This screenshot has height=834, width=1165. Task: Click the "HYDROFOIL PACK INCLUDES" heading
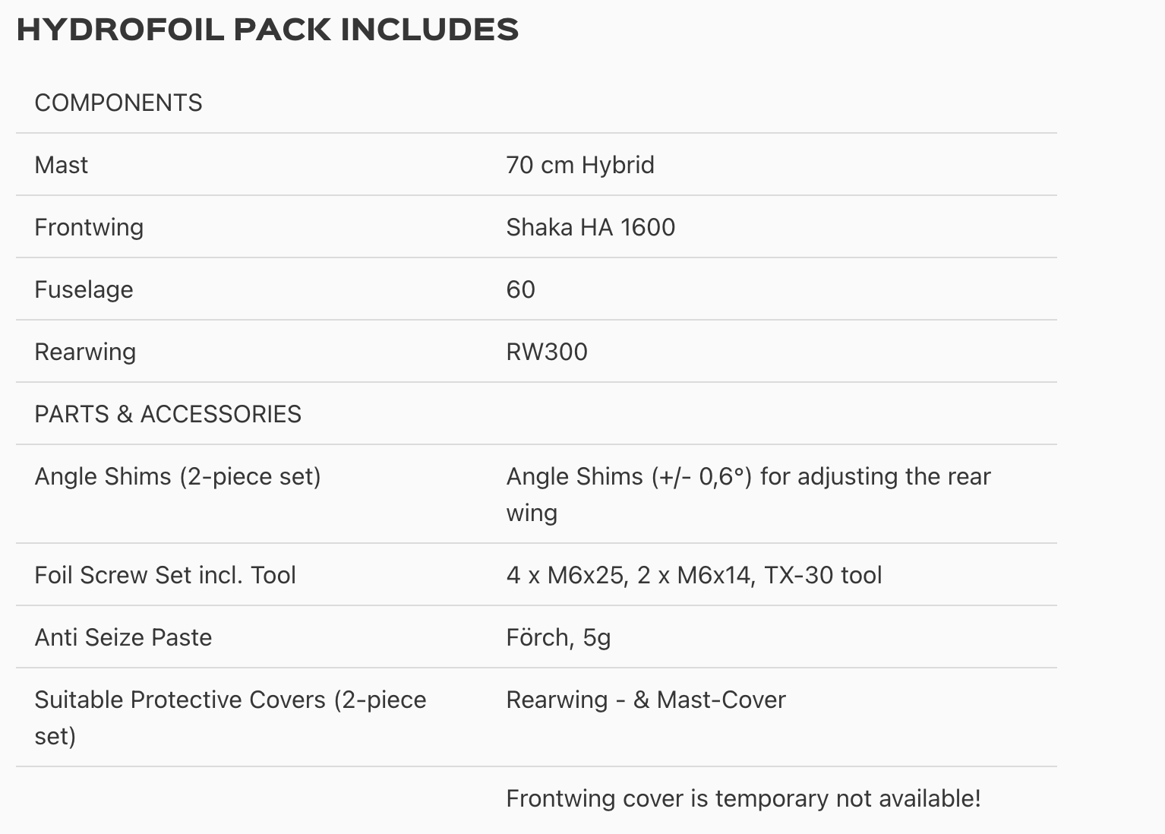point(267,30)
